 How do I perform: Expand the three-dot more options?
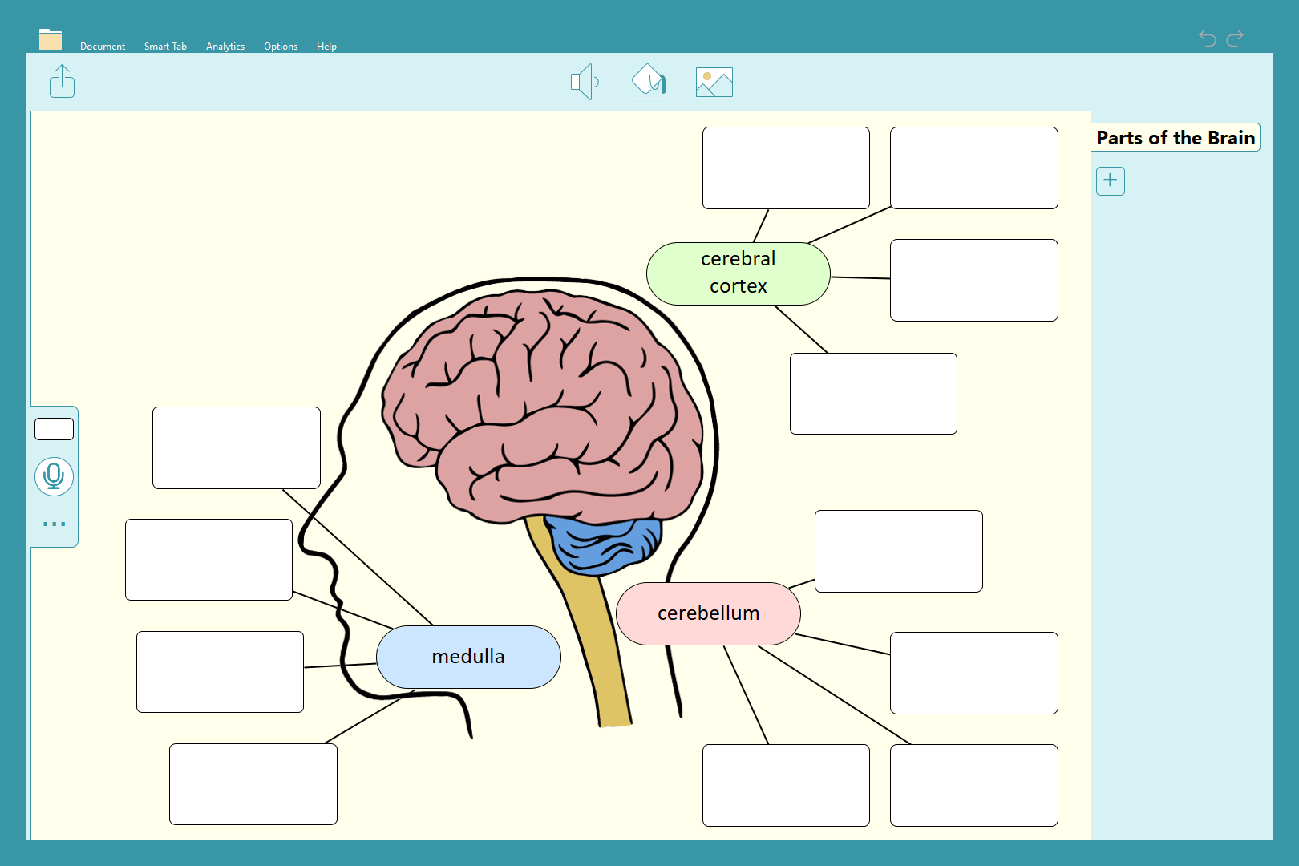(54, 524)
